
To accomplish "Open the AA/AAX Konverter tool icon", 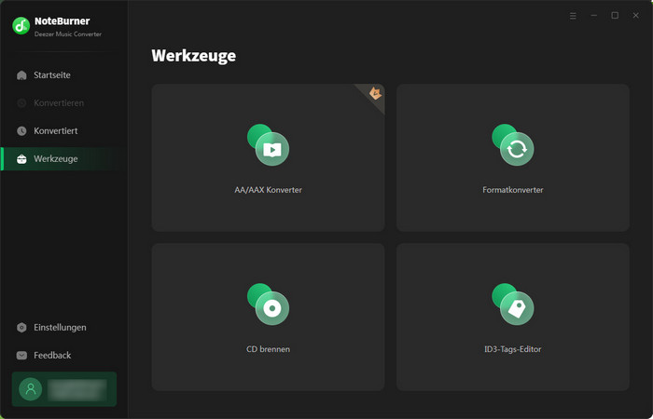I will [x=268, y=144].
